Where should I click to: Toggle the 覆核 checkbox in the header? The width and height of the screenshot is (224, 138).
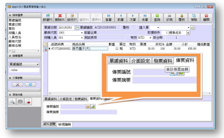pyautogui.click(x=134, y=27)
